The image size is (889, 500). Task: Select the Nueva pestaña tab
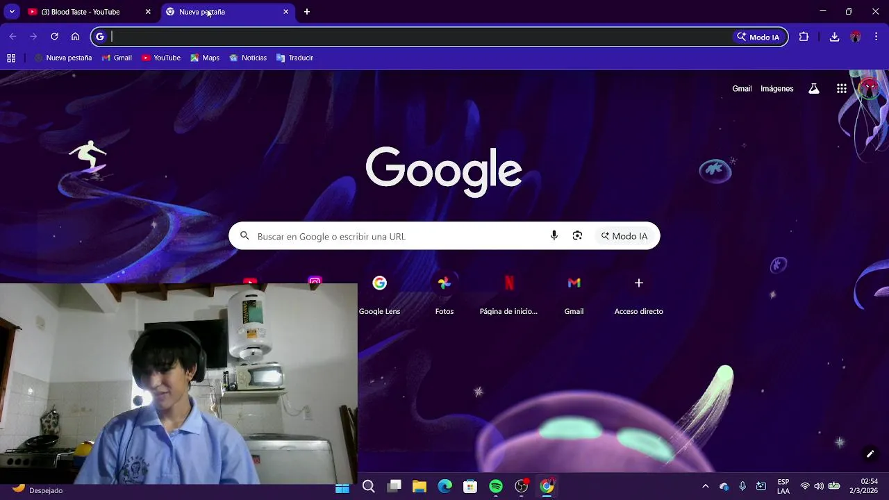click(201, 12)
